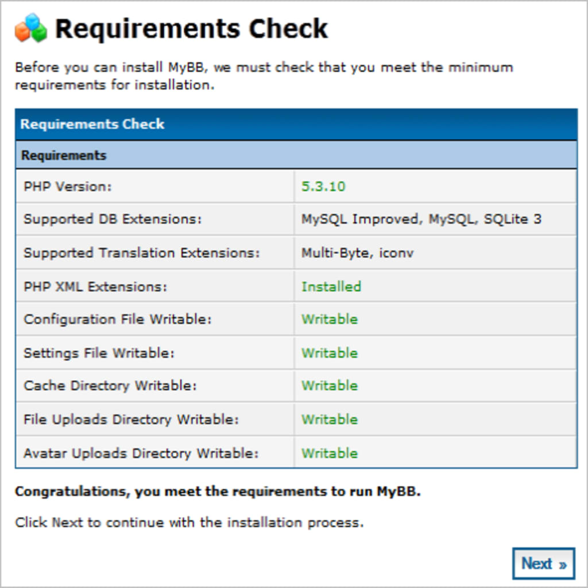The height and width of the screenshot is (588, 588).
Task: Select Writable status for Settings File
Action: (x=330, y=353)
